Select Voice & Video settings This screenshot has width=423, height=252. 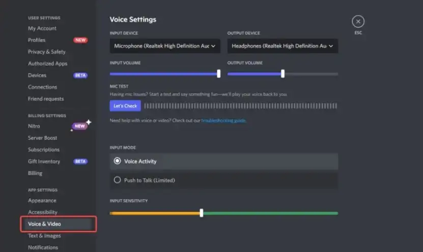pyautogui.click(x=58, y=224)
